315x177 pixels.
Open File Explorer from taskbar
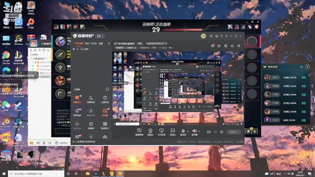point(87,173)
